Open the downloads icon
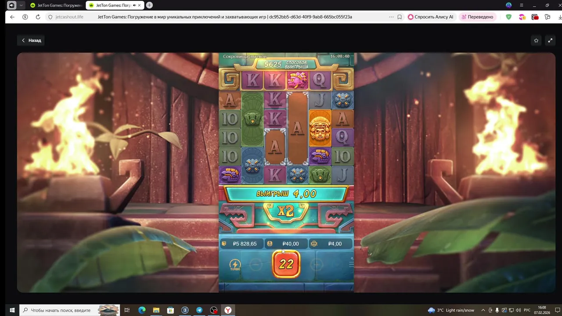 (560, 17)
